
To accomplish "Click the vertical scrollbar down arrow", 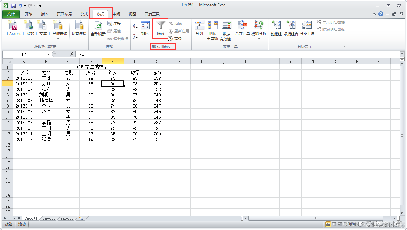I will click(402, 213).
